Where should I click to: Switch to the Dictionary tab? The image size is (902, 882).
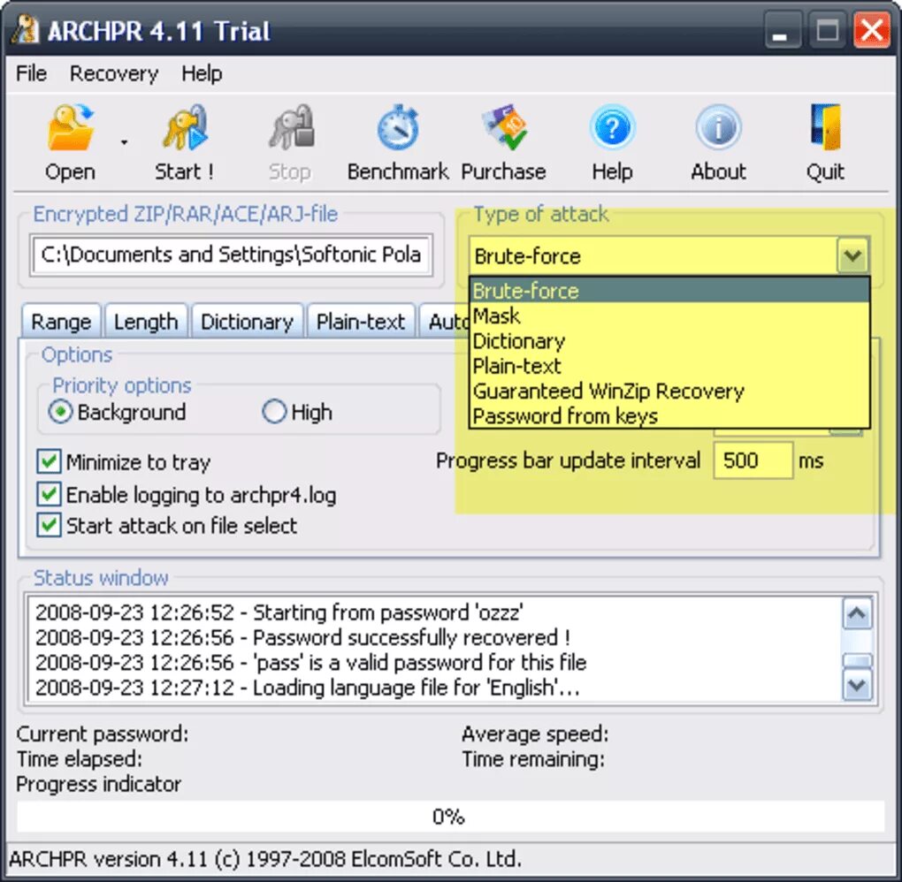[x=248, y=322]
